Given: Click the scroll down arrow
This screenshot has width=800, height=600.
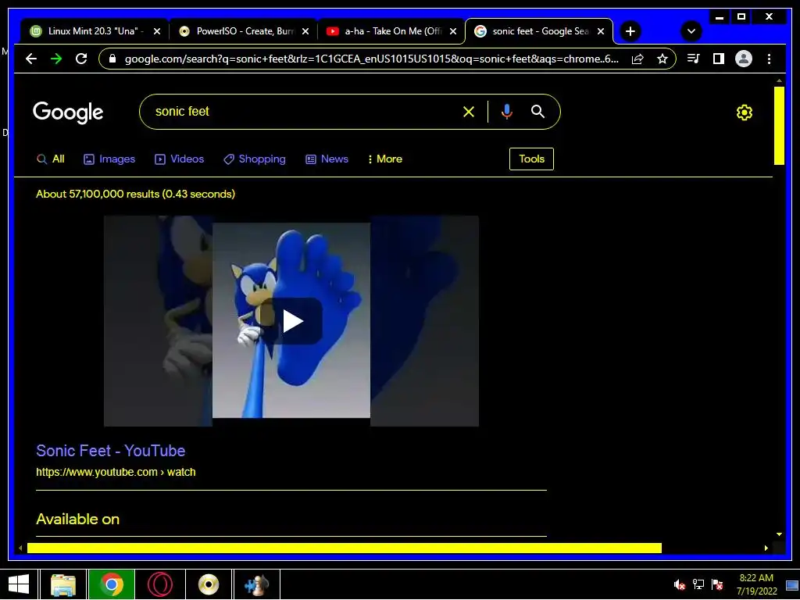Looking at the screenshot, I should point(779,534).
